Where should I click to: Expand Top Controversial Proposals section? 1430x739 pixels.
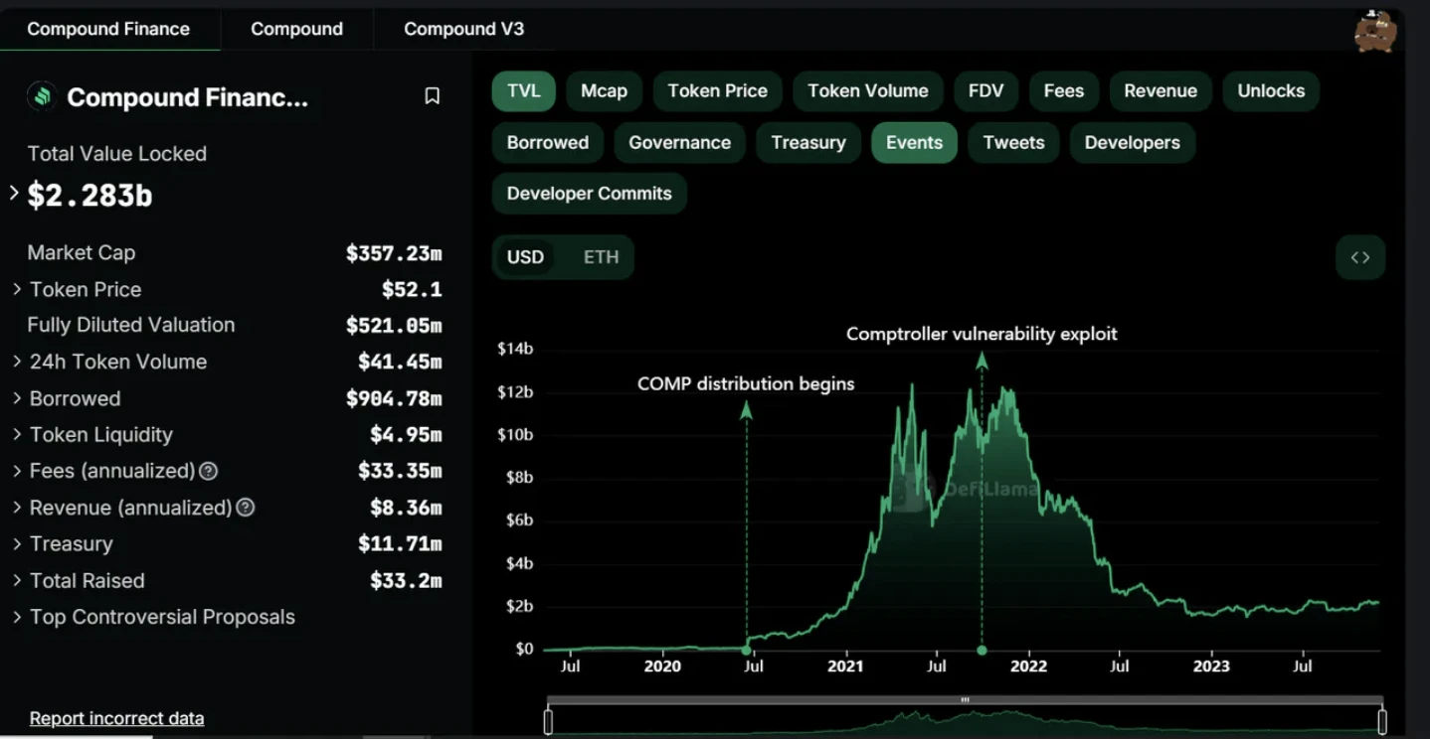click(17, 618)
